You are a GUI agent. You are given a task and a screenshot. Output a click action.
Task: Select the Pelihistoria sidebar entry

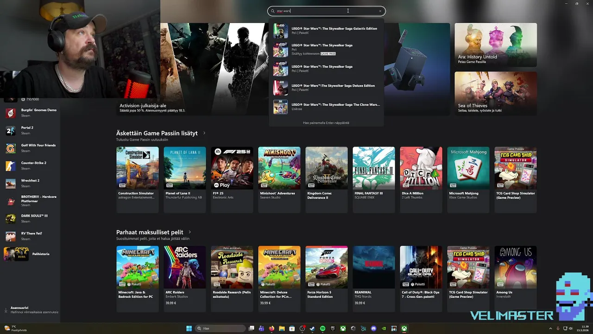[30, 254]
